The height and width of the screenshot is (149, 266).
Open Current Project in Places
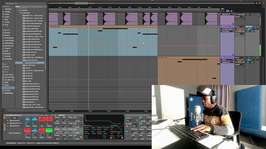tap(8, 77)
